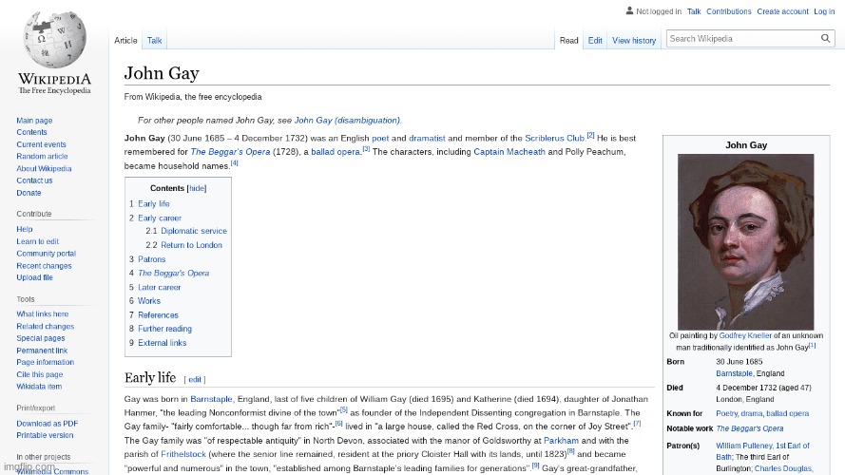Open Printable version link
Screen dimensions: 845x475
click(45, 435)
